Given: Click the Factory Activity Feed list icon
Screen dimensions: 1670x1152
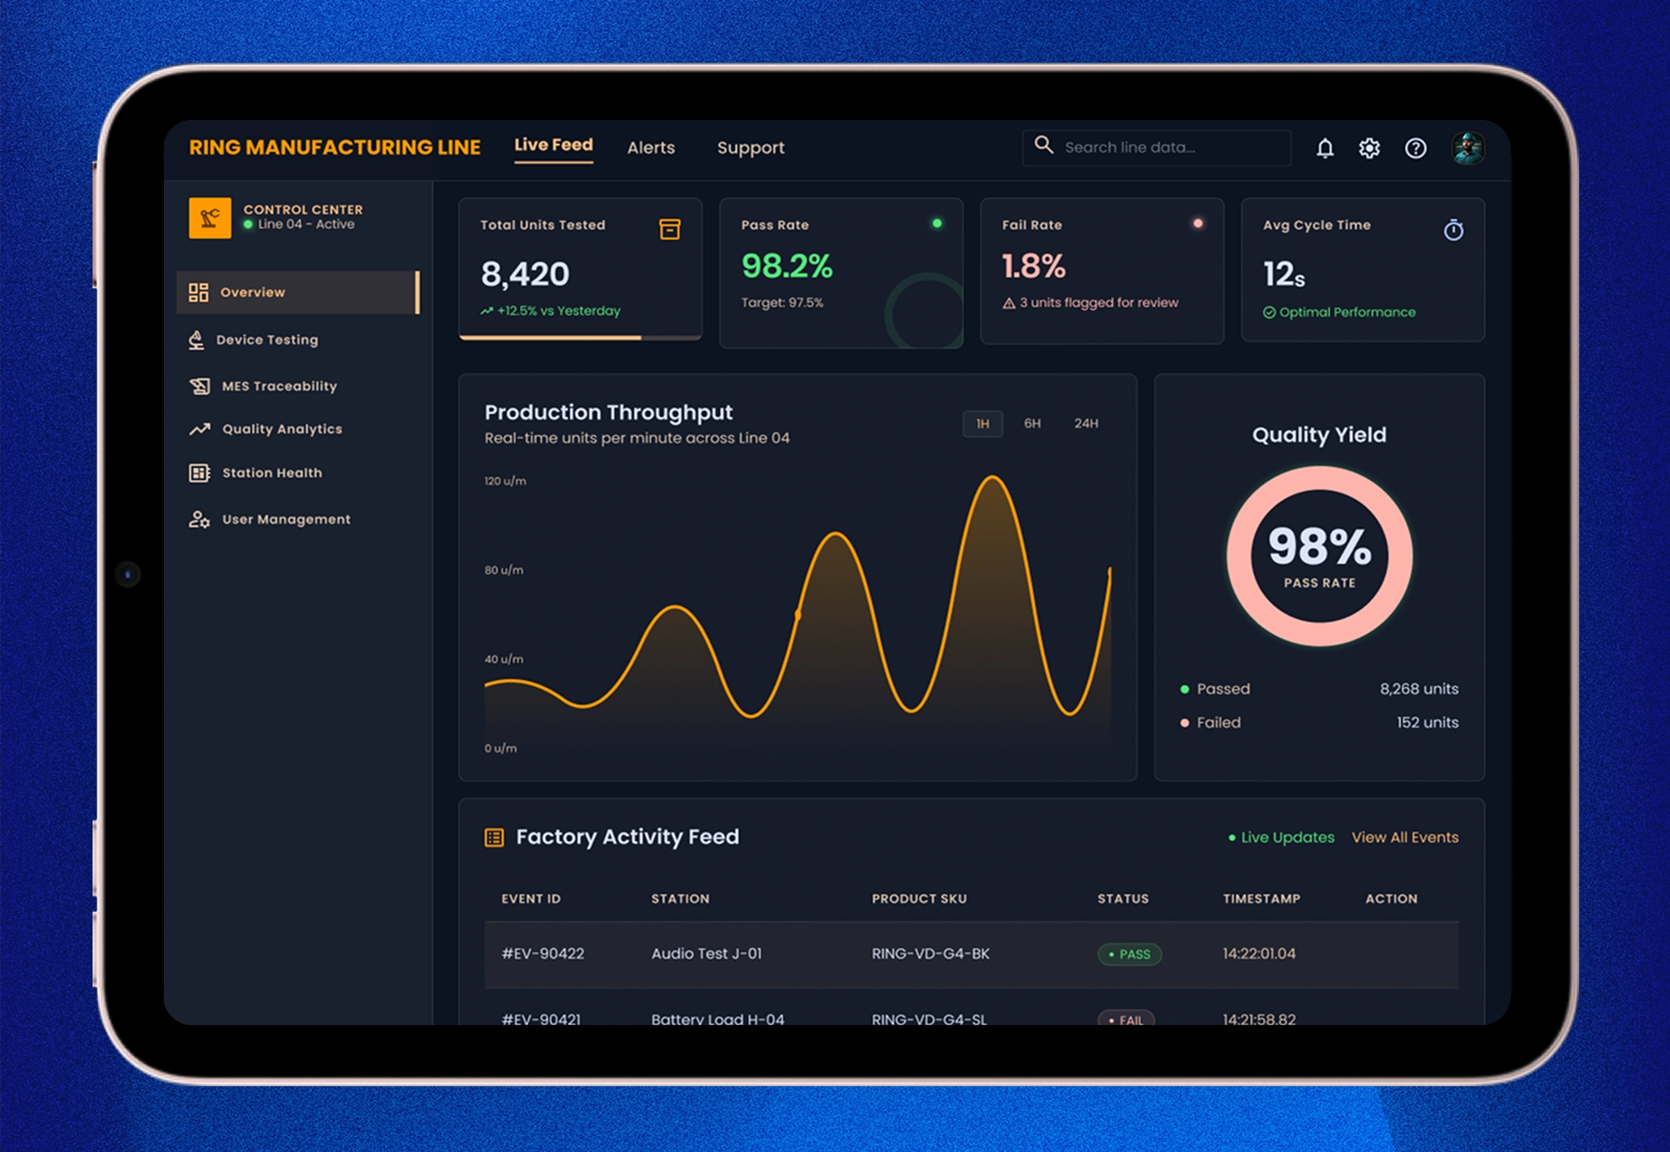Looking at the screenshot, I should [x=494, y=837].
